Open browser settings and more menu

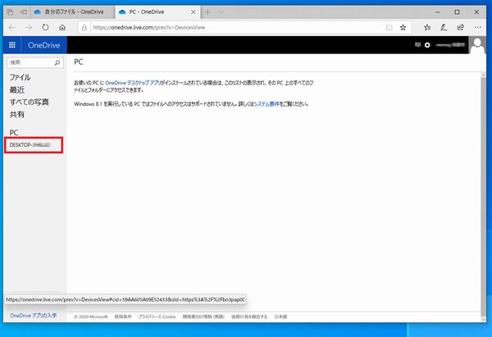pos(477,28)
